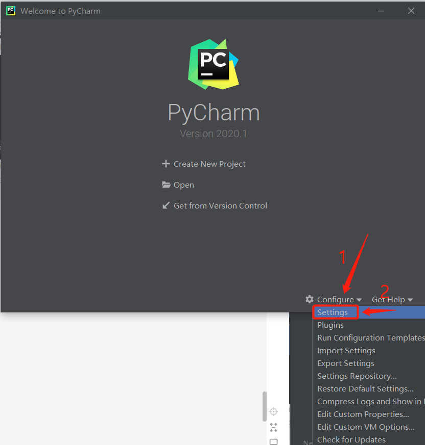Select Export Settings
425x445 pixels.
pos(345,363)
